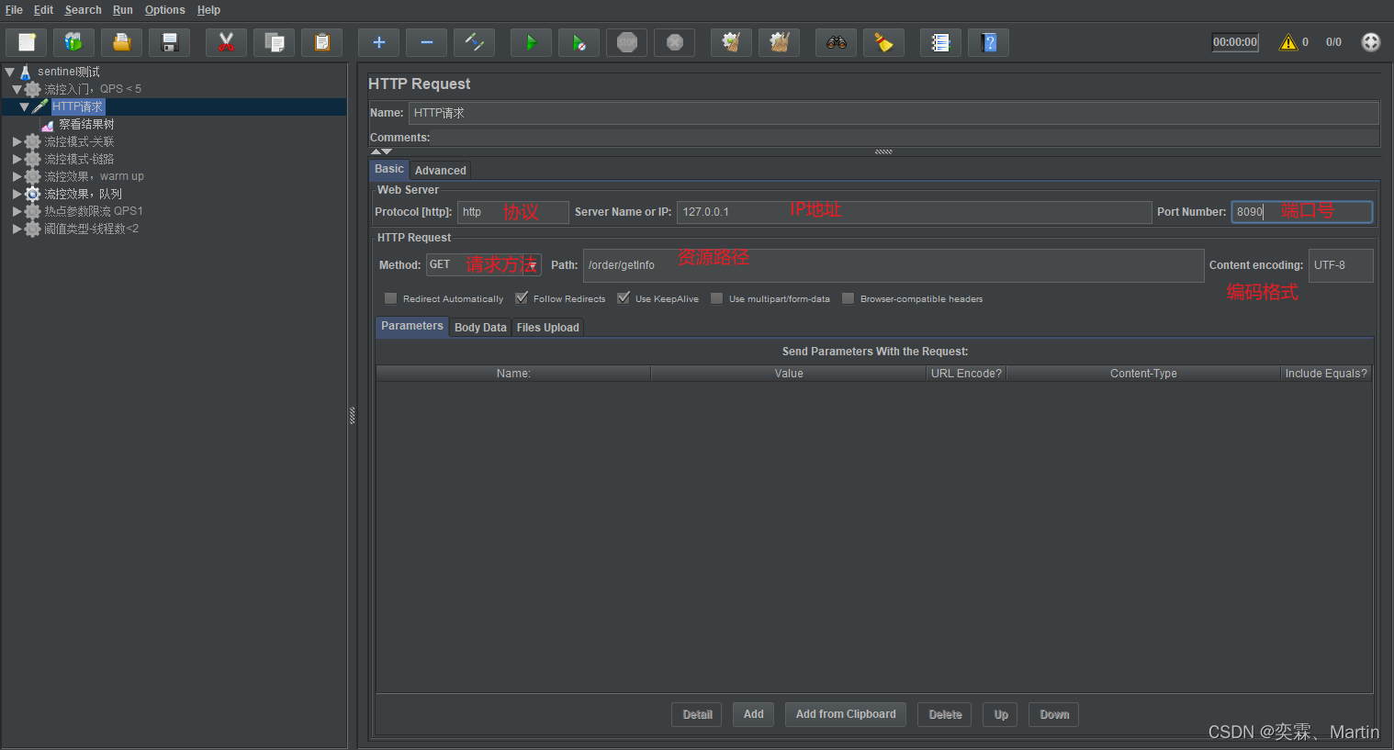Image resolution: width=1394 pixels, height=750 pixels.
Task: Click the broom Reset Search icon
Action: click(883, 42)
